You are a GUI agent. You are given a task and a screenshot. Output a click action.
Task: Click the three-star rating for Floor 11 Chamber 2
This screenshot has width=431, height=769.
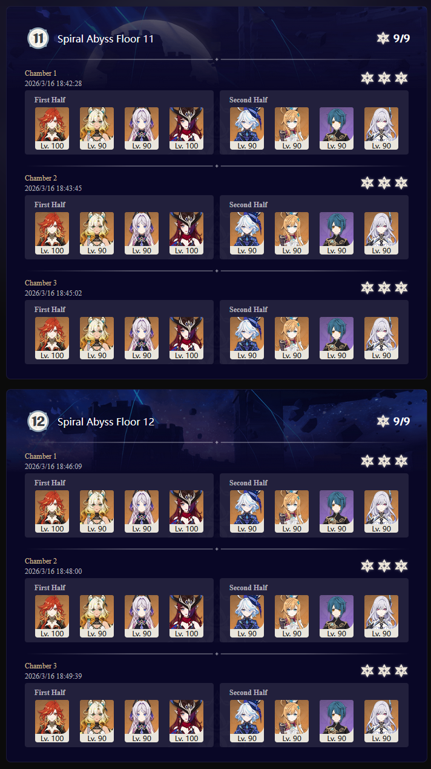(x=384, y=182)
